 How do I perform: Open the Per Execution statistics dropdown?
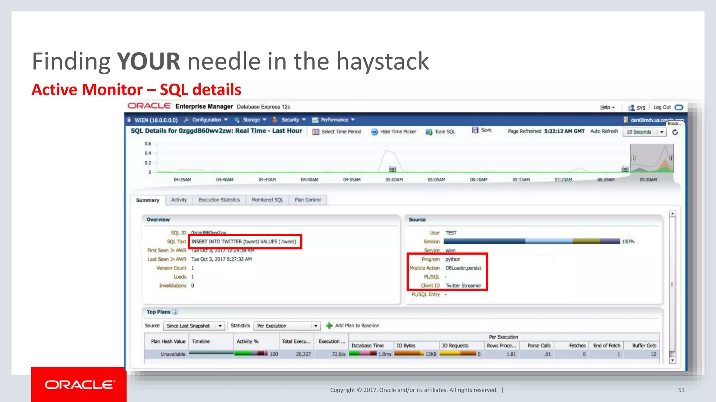tap(287, 326)
